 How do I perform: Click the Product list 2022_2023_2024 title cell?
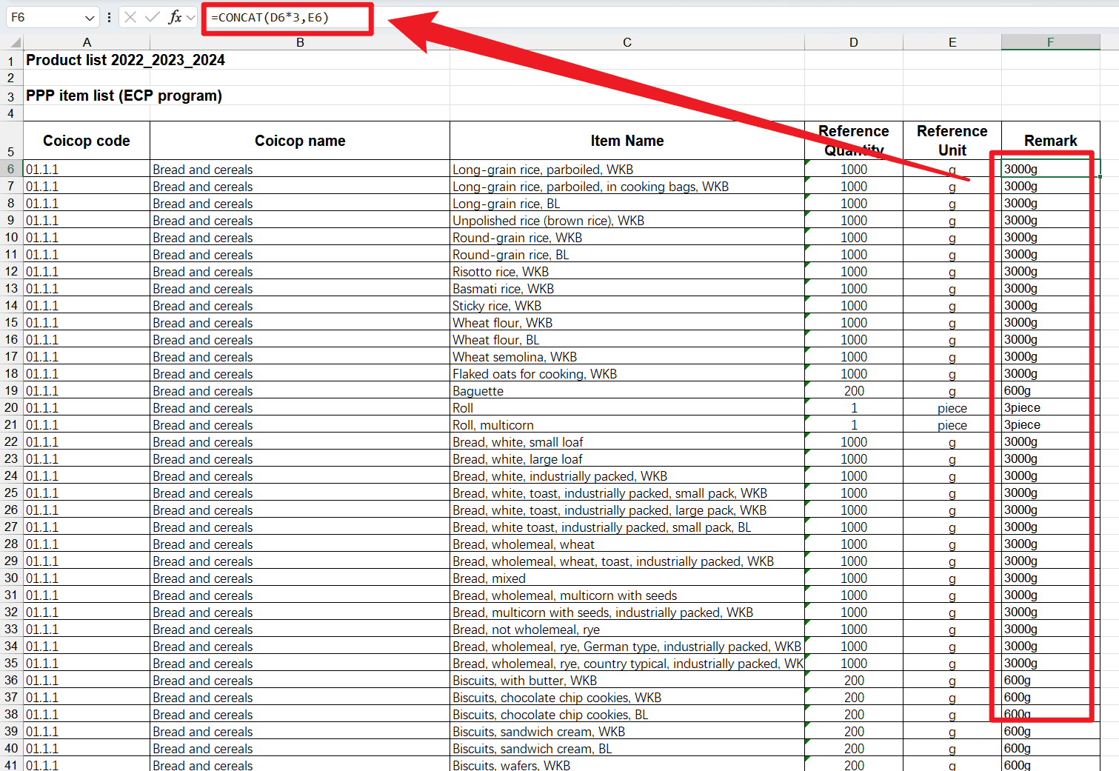pos(125,60)
